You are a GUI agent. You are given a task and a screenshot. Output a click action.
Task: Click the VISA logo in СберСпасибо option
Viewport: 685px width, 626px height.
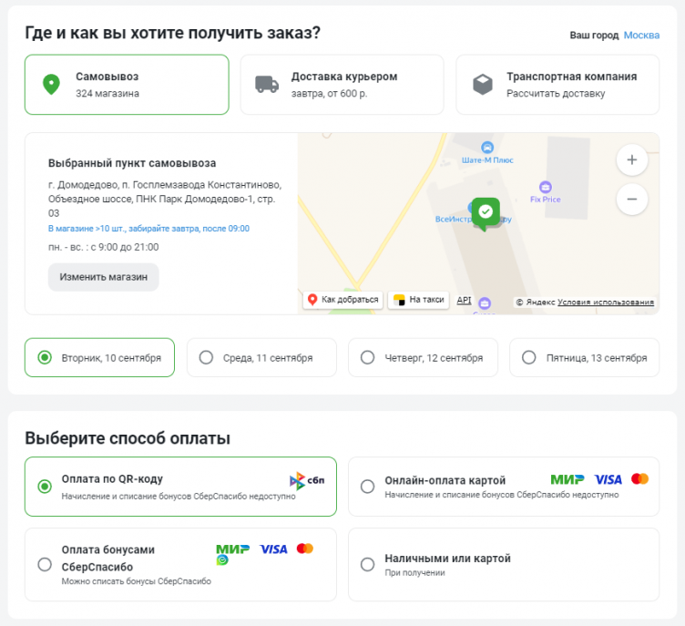(x=273, y=549)
